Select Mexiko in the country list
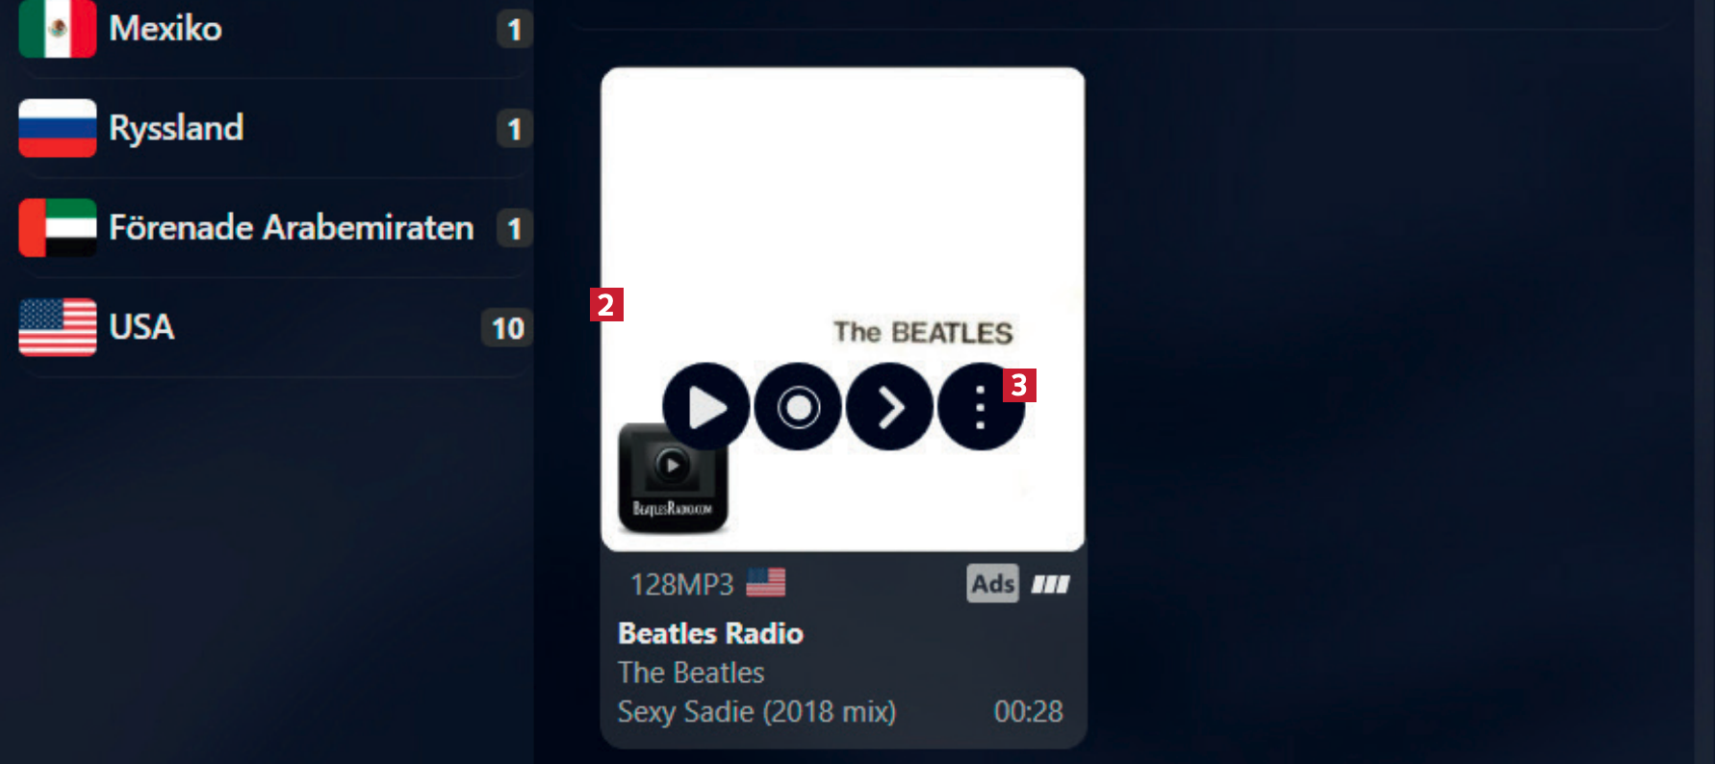This screenshot has height=764, width=1715. tap(274, 29)
